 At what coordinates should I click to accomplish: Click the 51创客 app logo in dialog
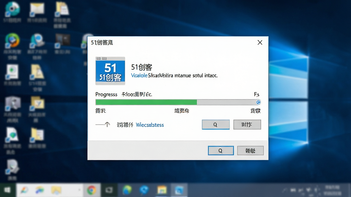tap(110, 71)
